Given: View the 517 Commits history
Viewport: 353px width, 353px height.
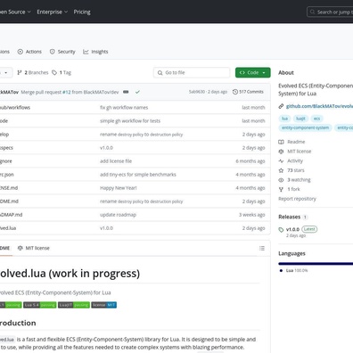Looking at the screenshot, I should point(248,92).
